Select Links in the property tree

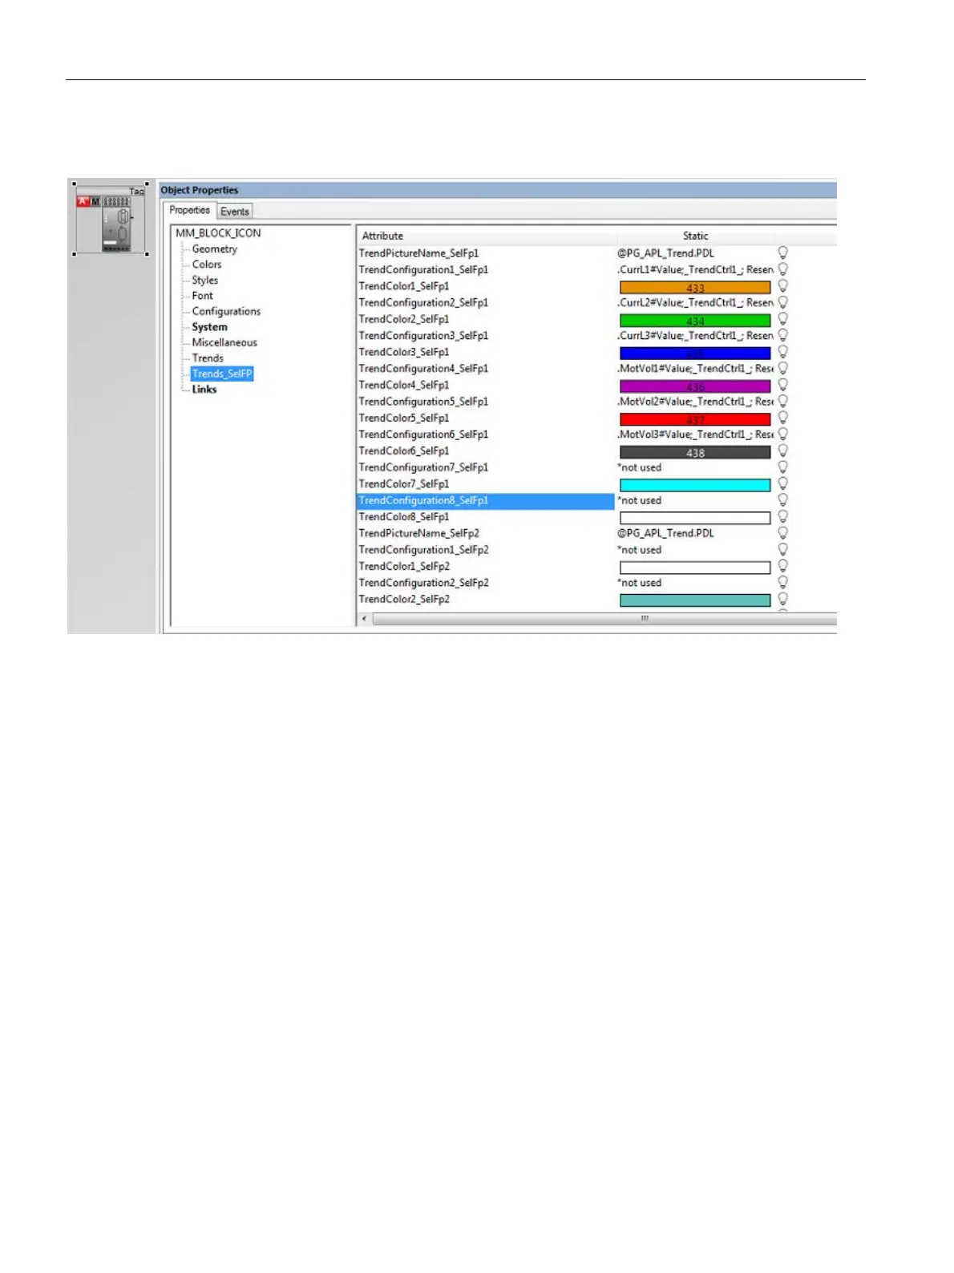[x=204, y=389]
